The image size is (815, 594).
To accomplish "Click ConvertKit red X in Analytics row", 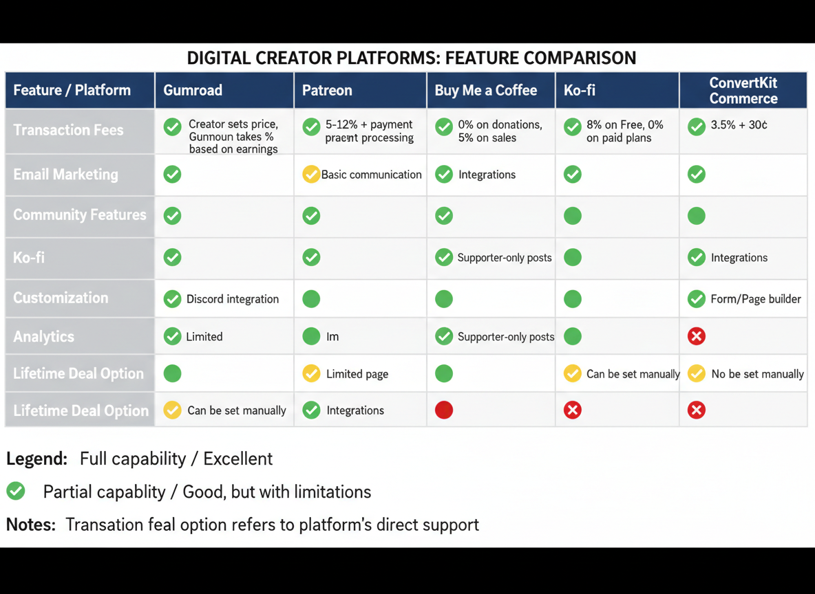I will pyautogui.click(x=697, y=336).
